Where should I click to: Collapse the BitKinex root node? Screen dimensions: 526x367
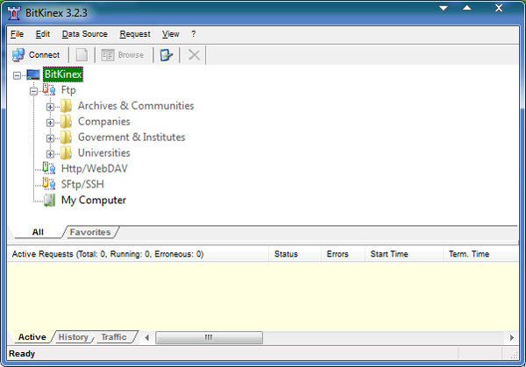tap(18, 75)
